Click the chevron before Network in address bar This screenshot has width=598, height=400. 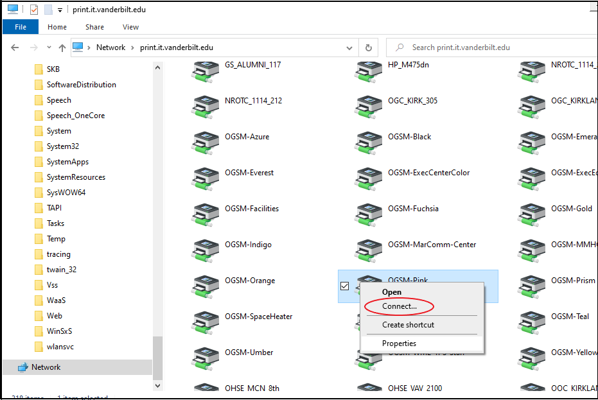[x=89, y=48]
